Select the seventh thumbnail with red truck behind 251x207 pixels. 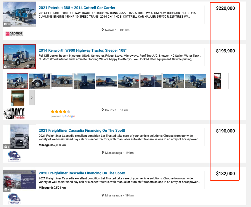[151, 81]
